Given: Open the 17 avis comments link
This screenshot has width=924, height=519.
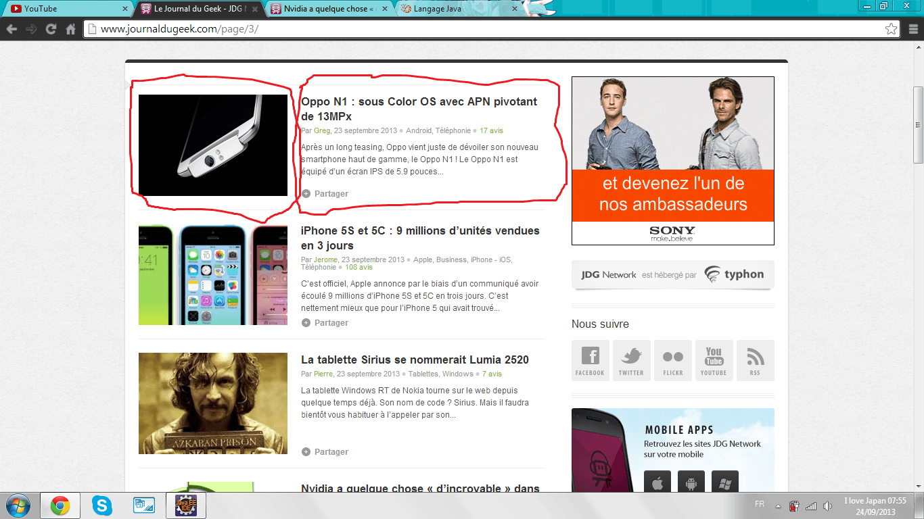Looking at the screenshot, I should [x=492, y=130].
